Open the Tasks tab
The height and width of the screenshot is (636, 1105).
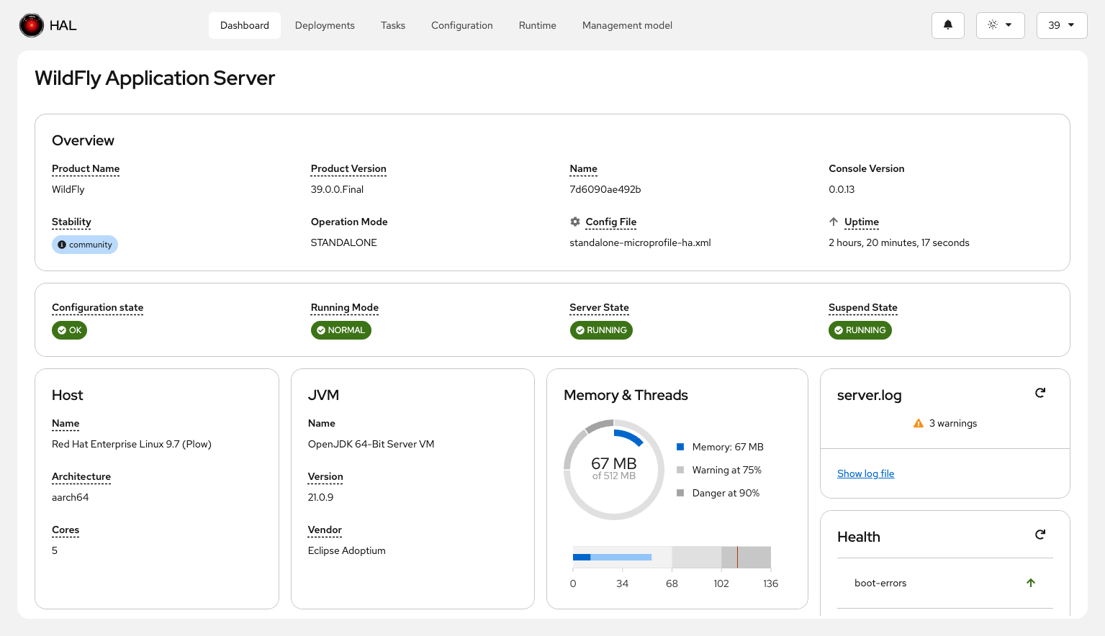click(393, 25)
